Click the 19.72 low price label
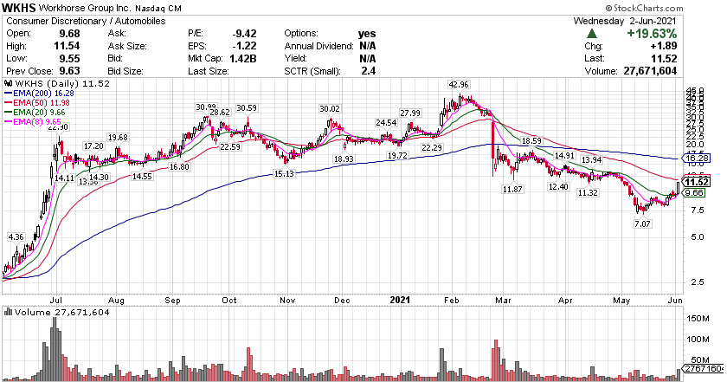Viewport: 727px width, 382px height. click(x=397, y=156)
